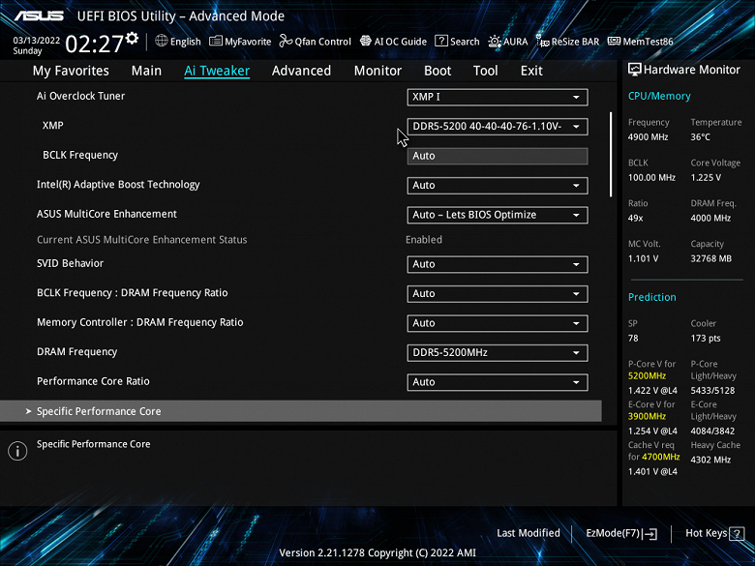The width and height of the screenshot is (755, 566).
Task: Click the info icon in help area
Action: 17,451
